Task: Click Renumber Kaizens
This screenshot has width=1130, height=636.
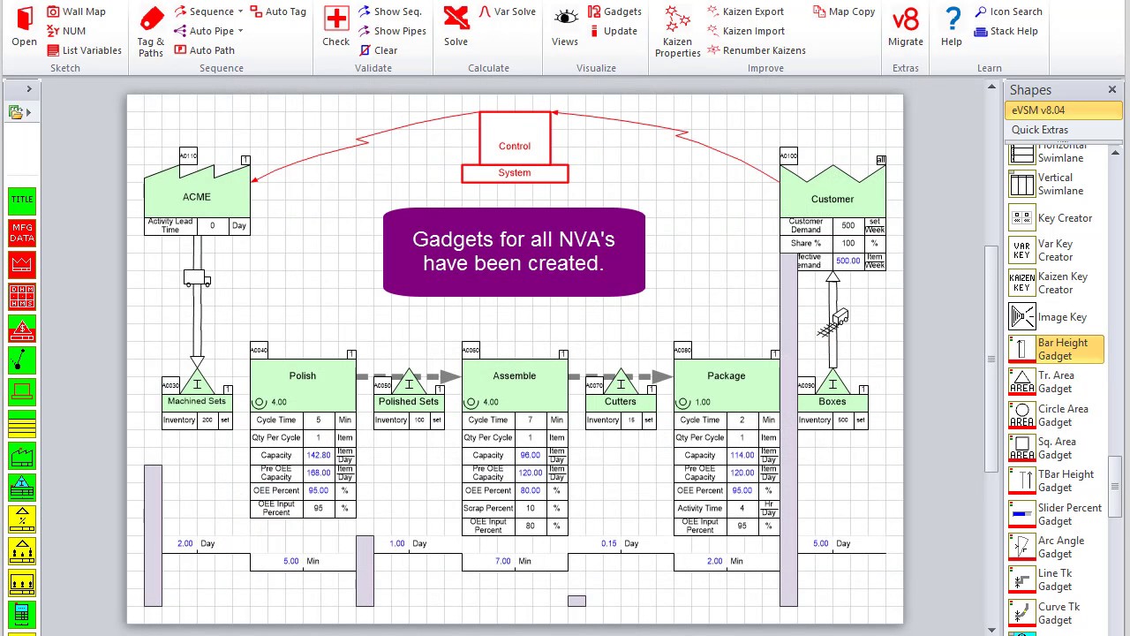Action: coord(756,50)
